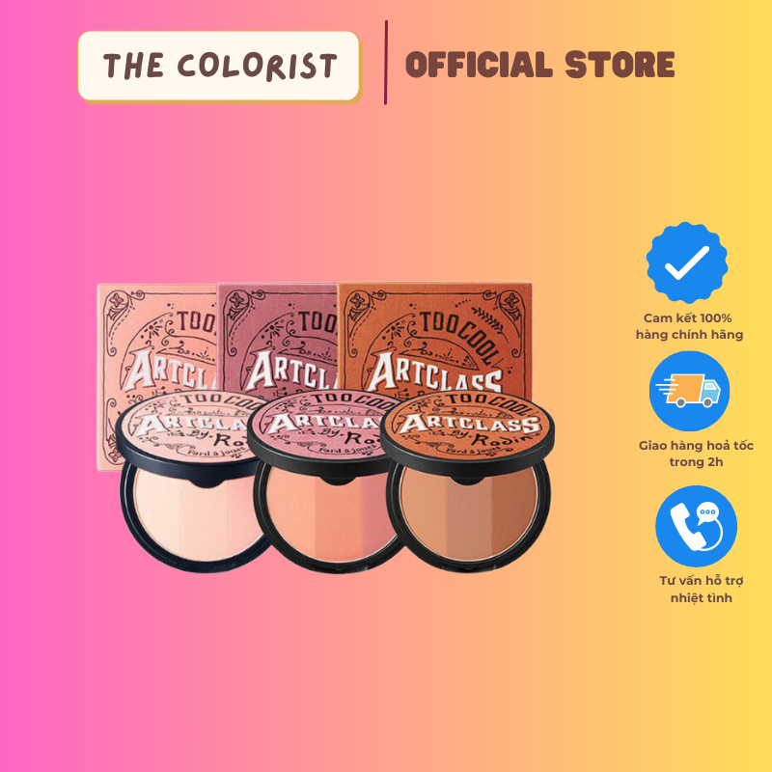The height and width of the screenshot is (772, 772).
Task: Click the OFFICIAL STORE heading text
Action: pyautogui.click(x=539, y=65)
